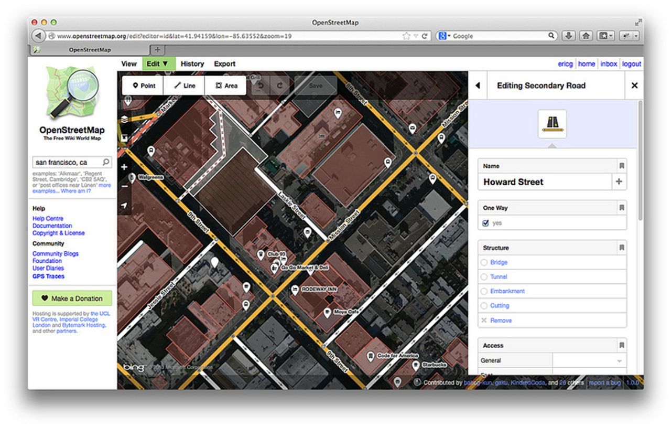
Task: Zoom out with the minus icon
Action: pos(124,186)
